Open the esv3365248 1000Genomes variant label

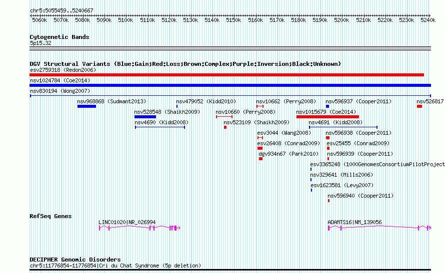[377, 164]
